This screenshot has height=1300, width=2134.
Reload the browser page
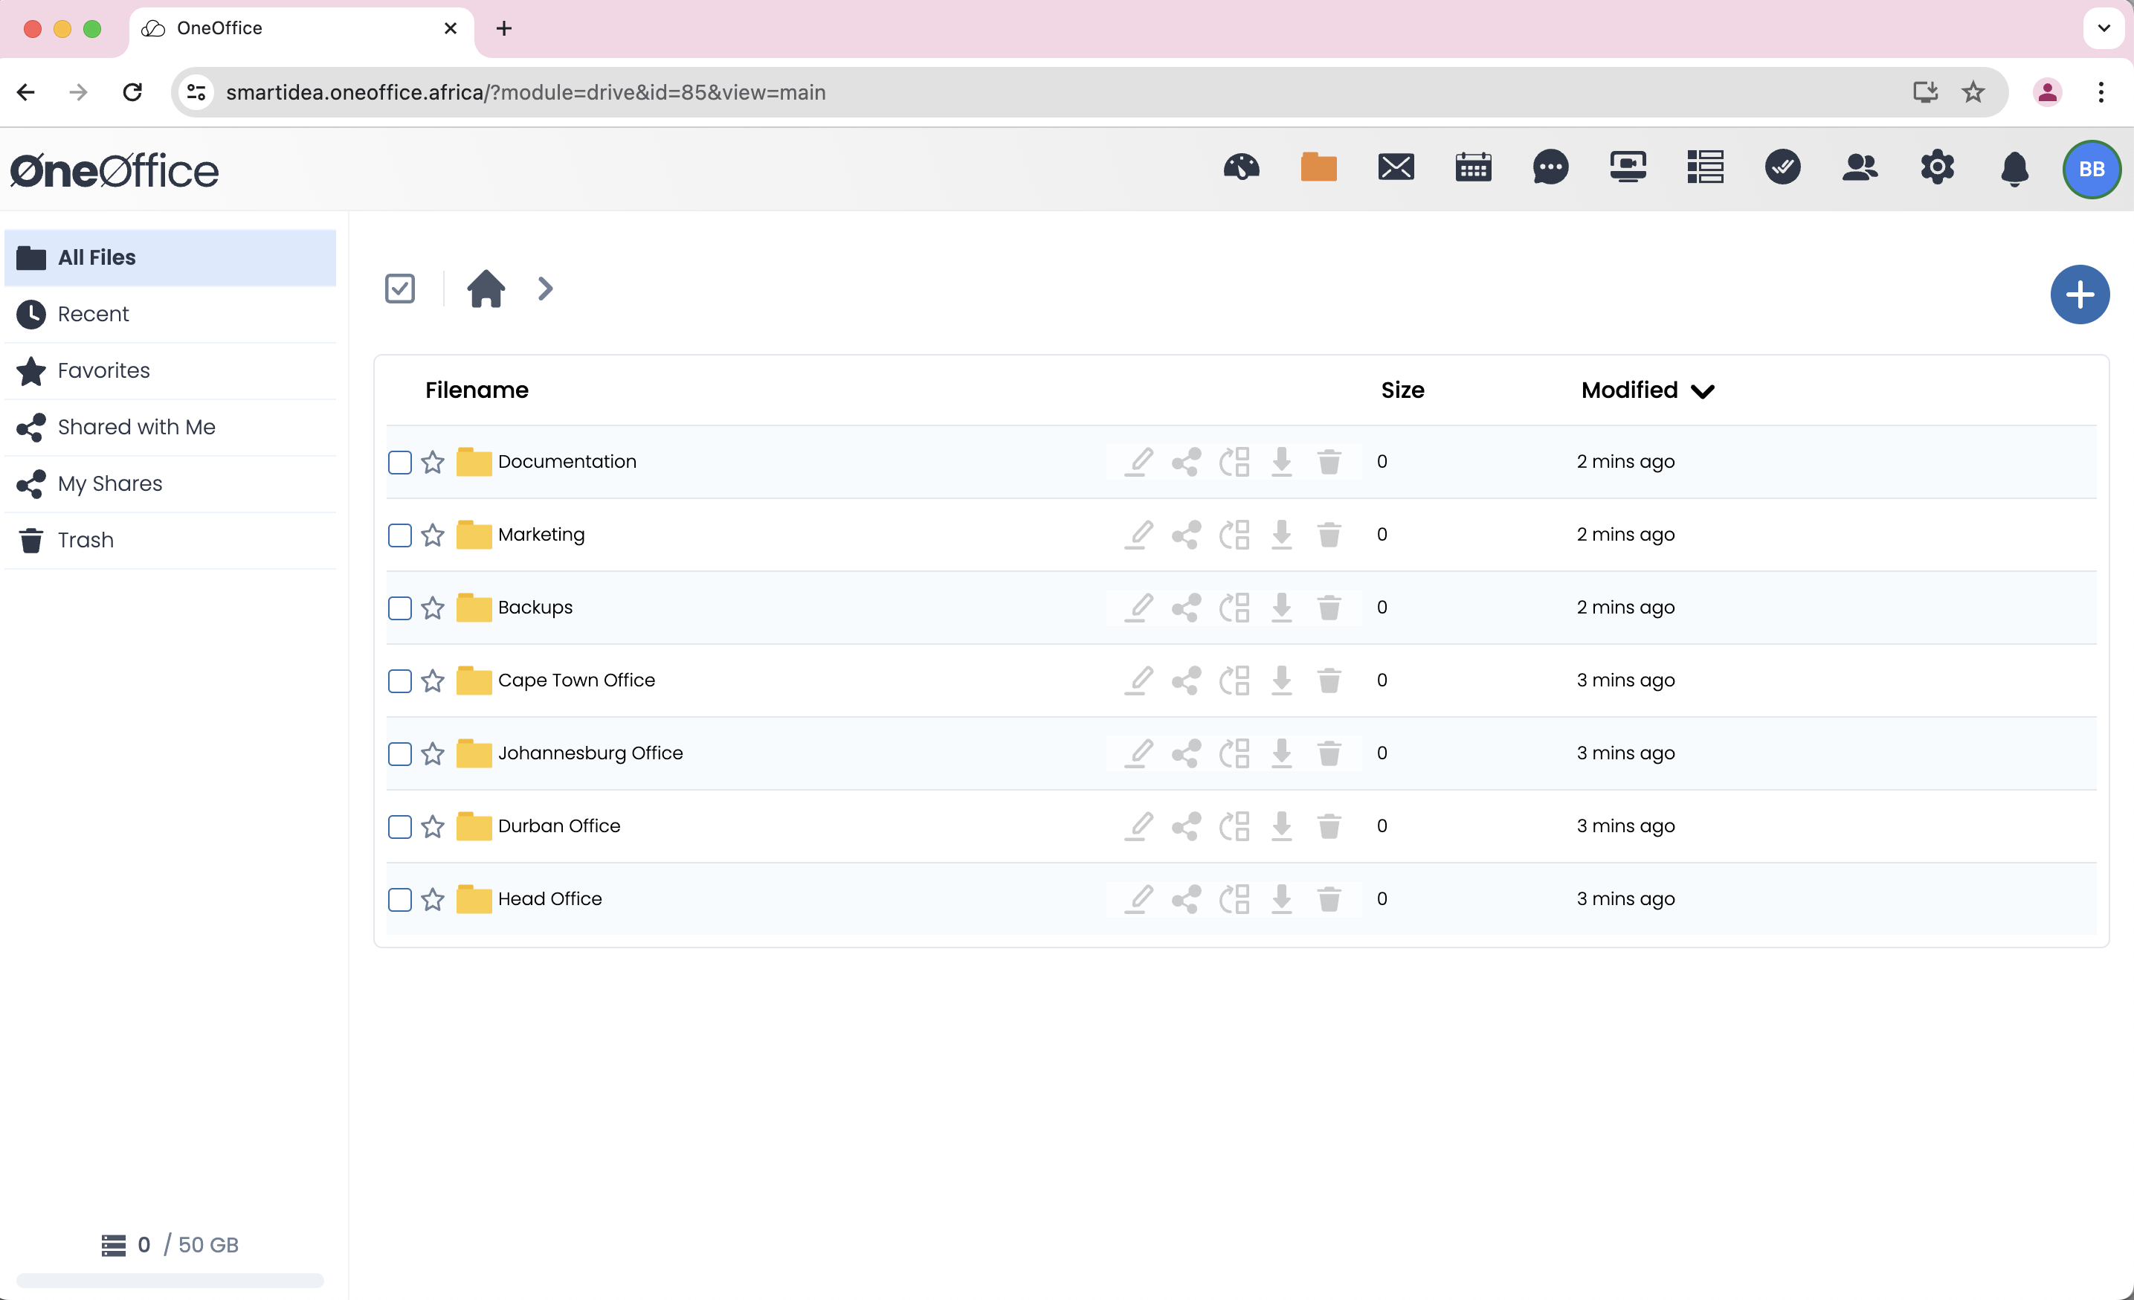pyautogui.click(x=132, y=91)
